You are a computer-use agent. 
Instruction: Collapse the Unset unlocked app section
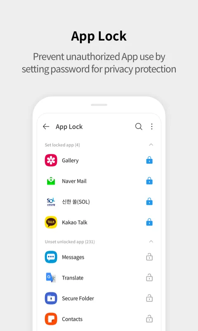(x=151, y=242)
